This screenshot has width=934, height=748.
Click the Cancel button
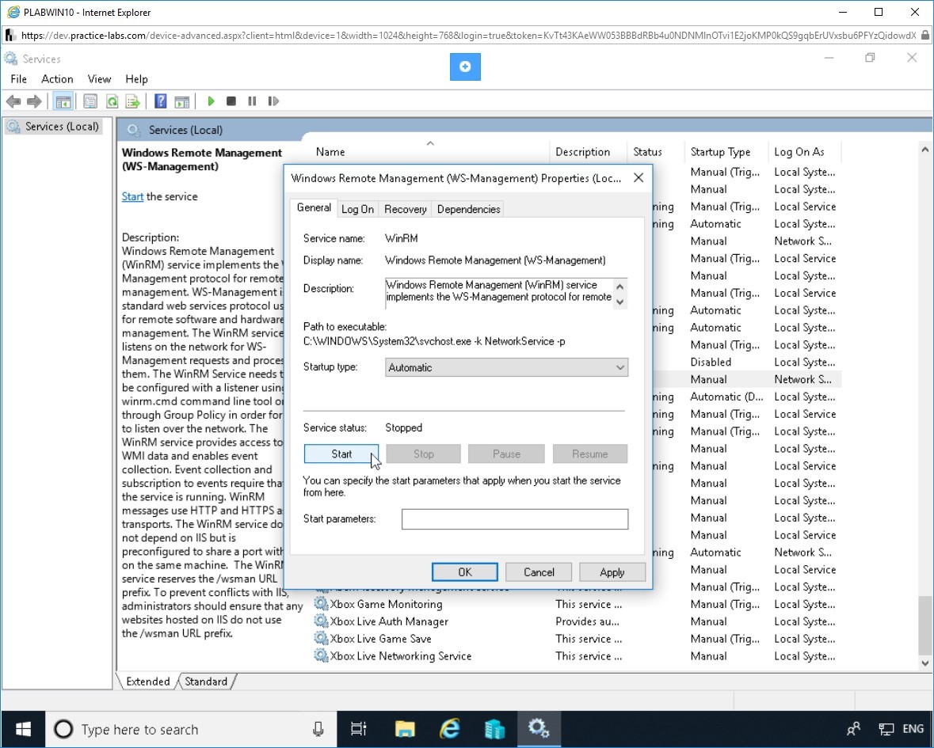pos(539,572)
